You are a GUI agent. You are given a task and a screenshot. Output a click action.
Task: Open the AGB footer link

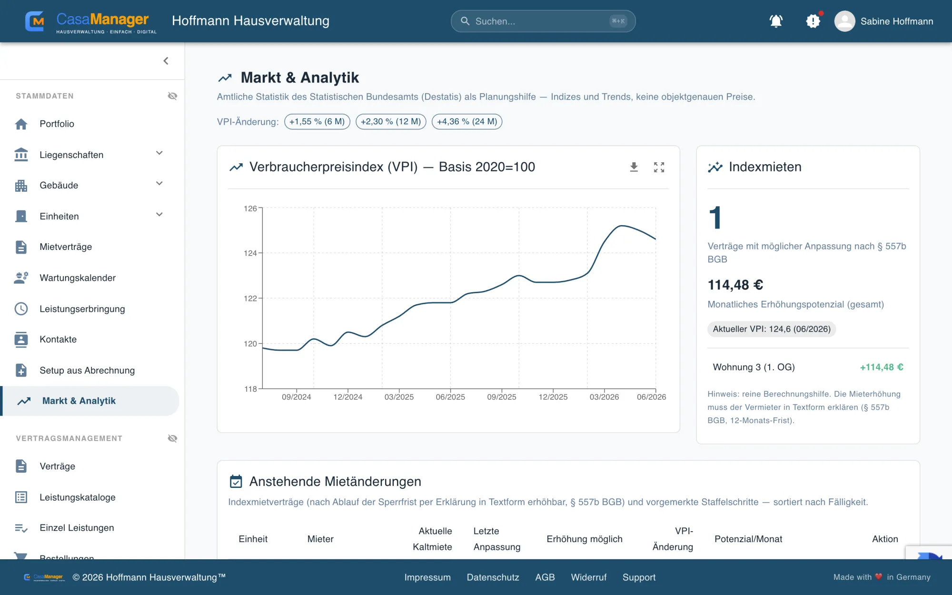coord(545,577)
